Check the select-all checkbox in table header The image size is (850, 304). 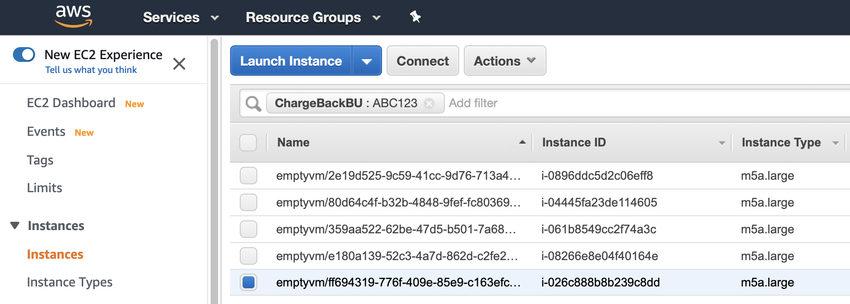[x=248, y=143]
